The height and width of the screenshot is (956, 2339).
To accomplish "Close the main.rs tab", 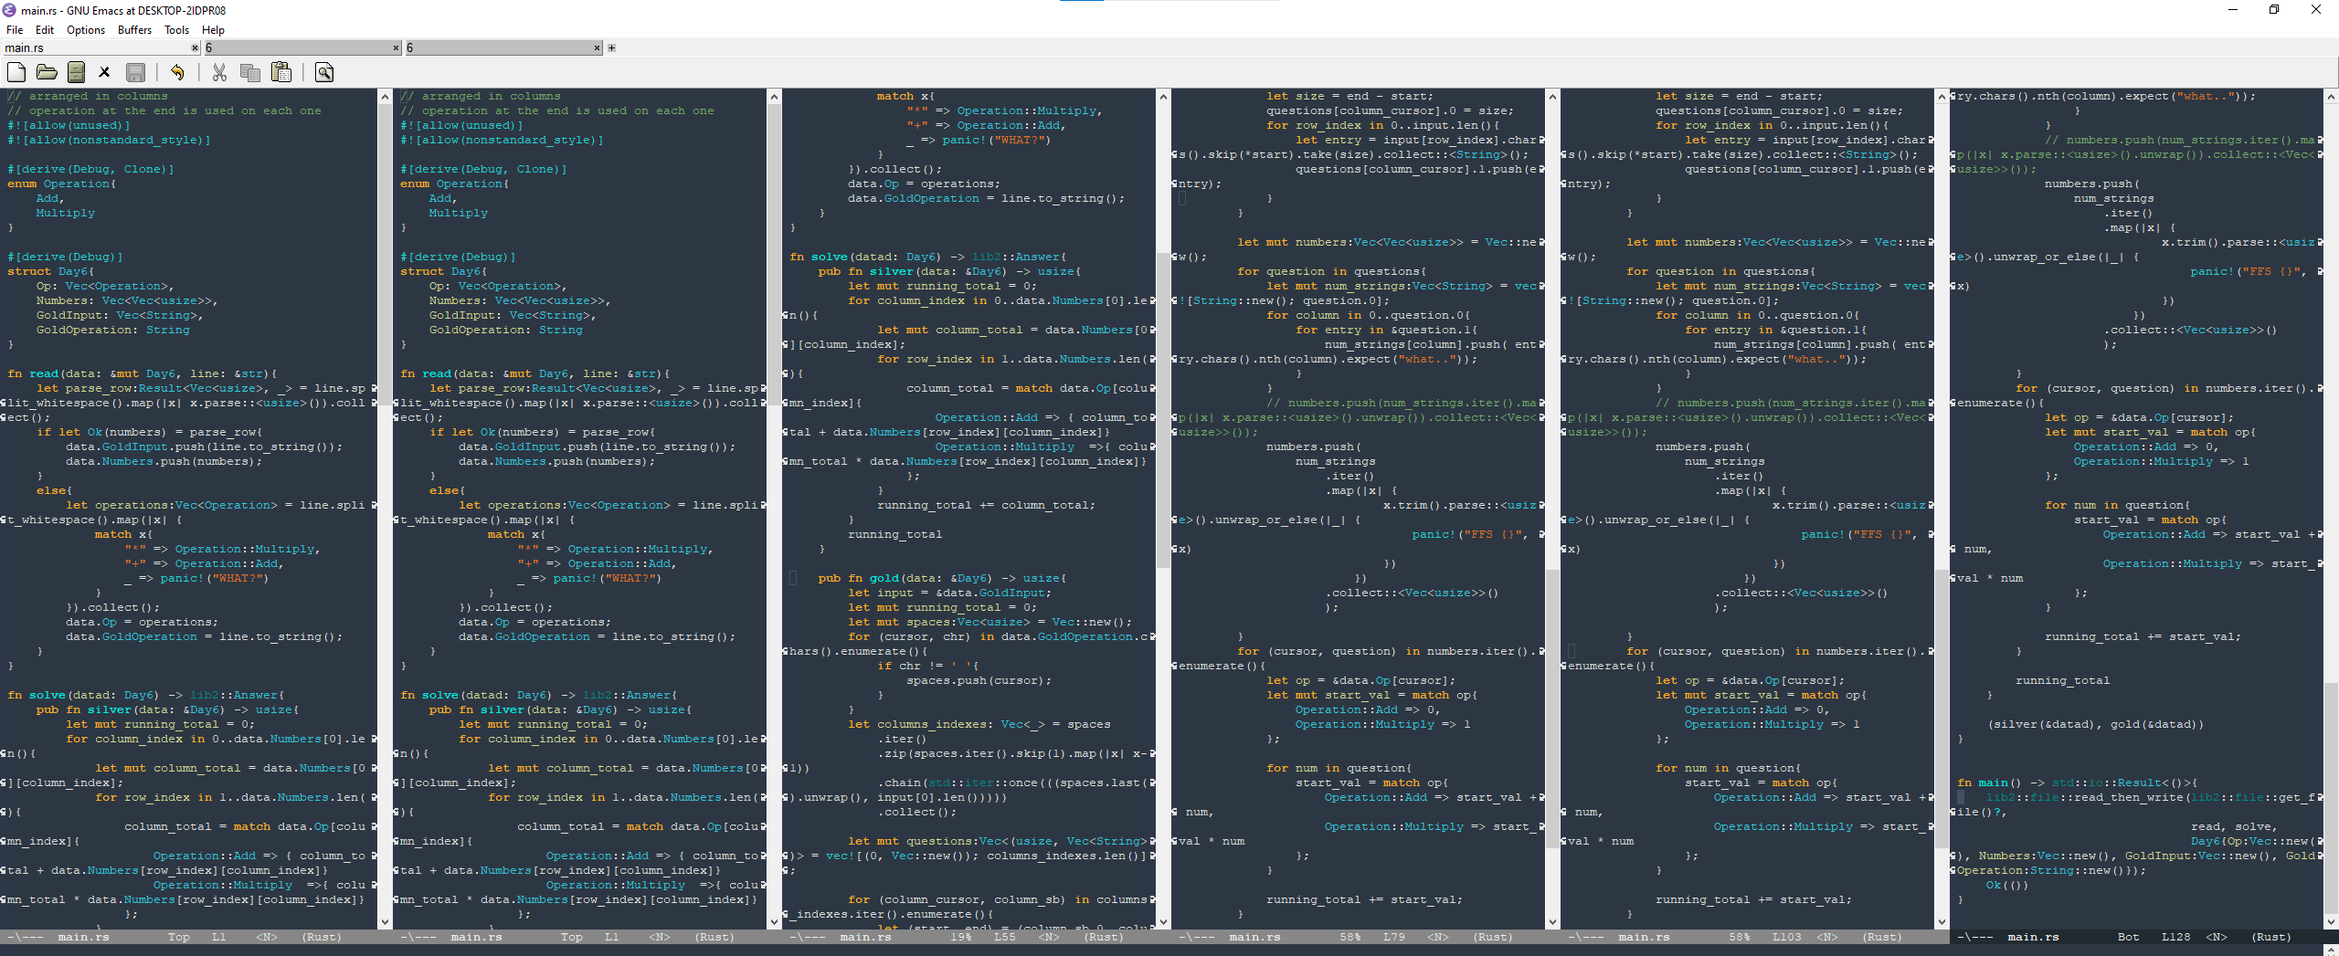I will coord(195,47).
